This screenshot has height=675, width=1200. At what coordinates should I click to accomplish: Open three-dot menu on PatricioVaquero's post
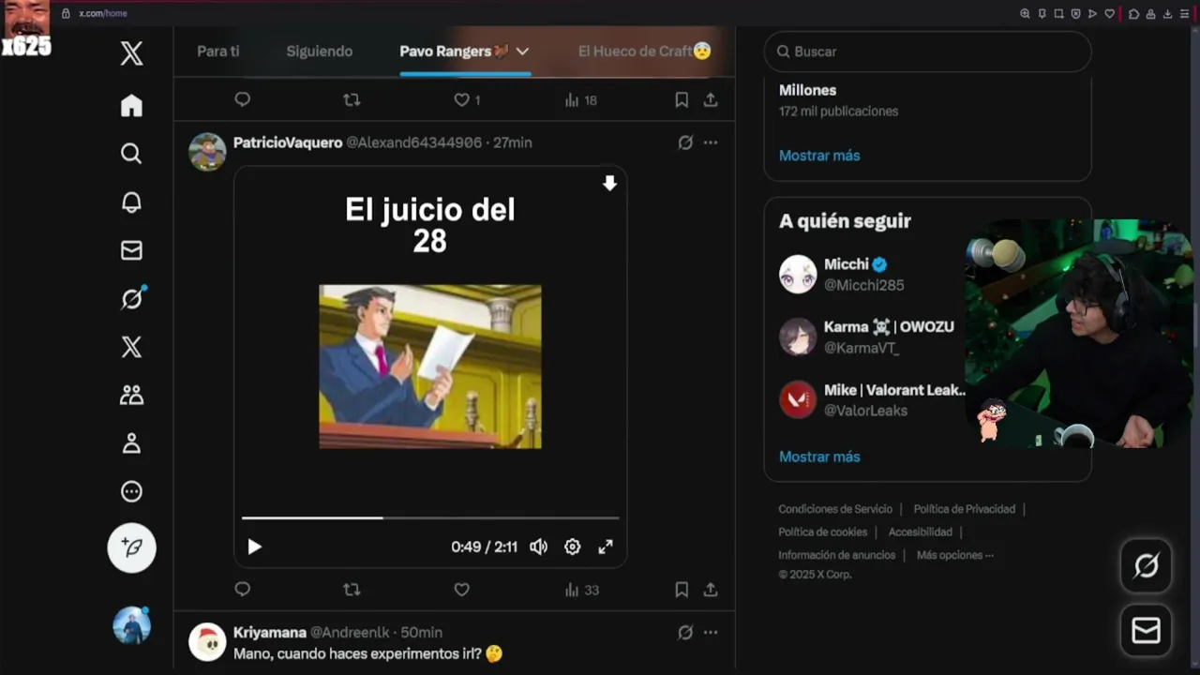(711, 142)
